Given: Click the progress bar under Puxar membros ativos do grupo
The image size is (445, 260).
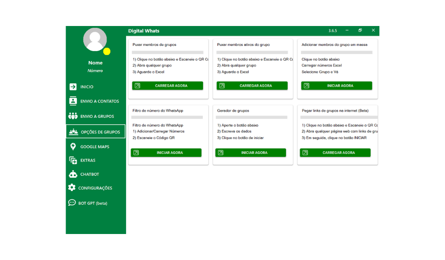Looking at the screenshot, I should [252, 52].
